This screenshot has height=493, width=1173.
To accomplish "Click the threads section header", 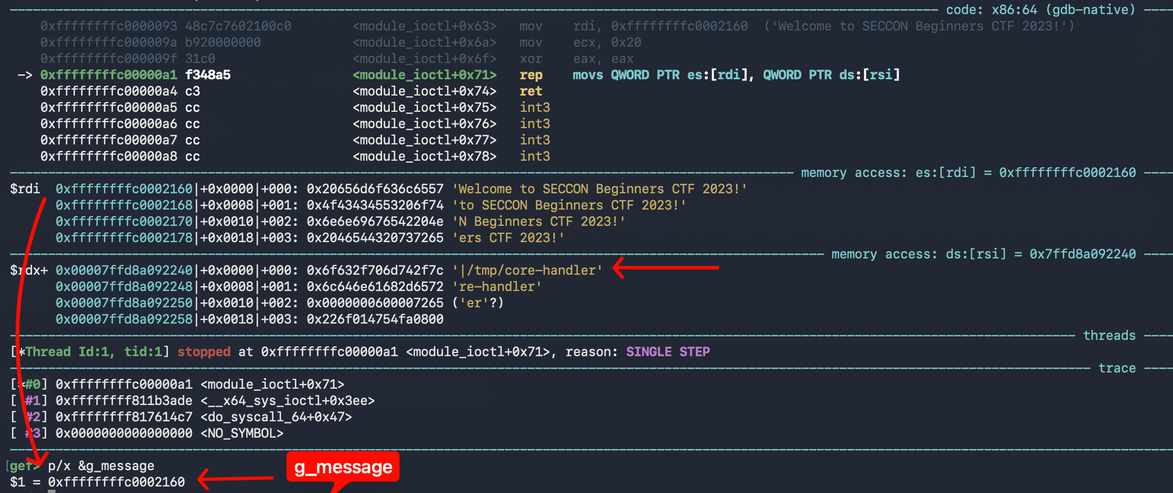I will point(1109,336).
